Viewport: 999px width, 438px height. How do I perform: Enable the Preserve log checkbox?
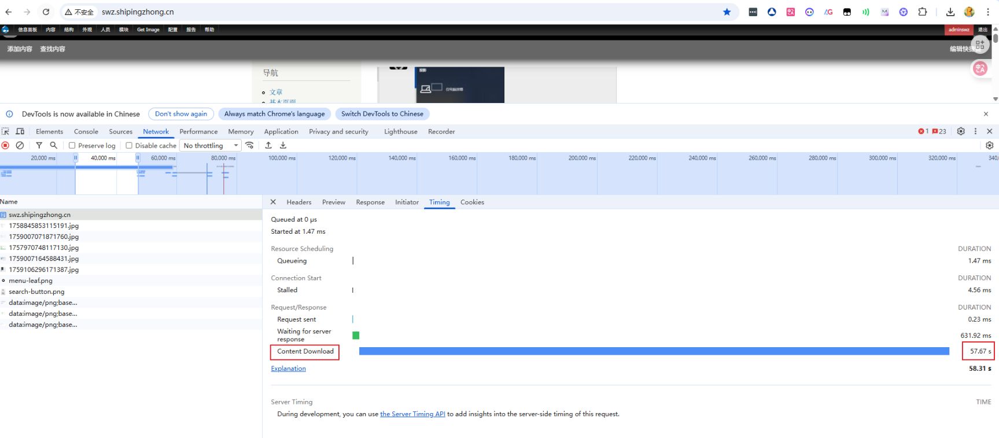coord(72,146)
